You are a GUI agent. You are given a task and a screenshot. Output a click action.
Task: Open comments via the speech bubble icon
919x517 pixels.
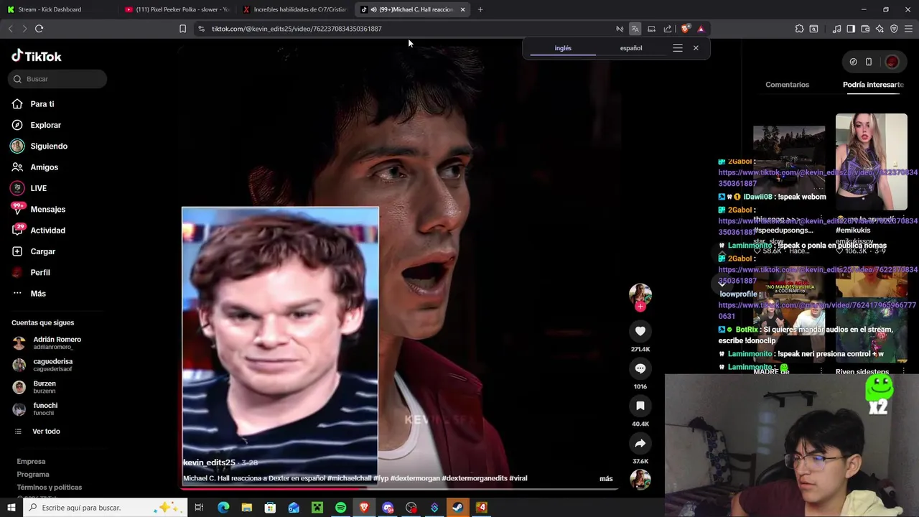(640, 368)
